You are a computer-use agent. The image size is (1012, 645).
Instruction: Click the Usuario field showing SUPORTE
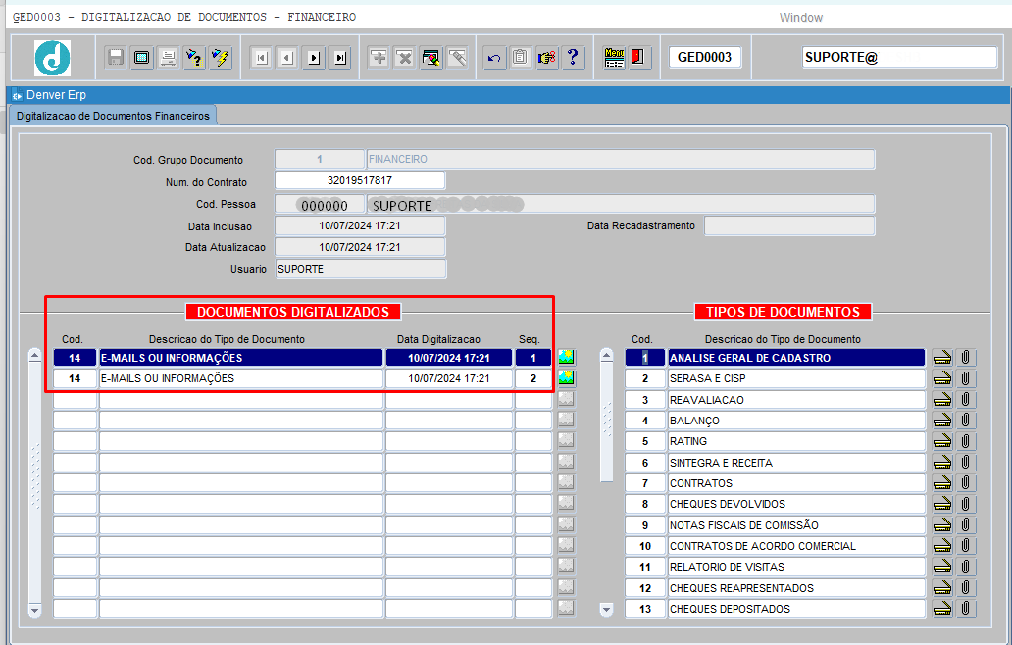[x=361, y=269]
